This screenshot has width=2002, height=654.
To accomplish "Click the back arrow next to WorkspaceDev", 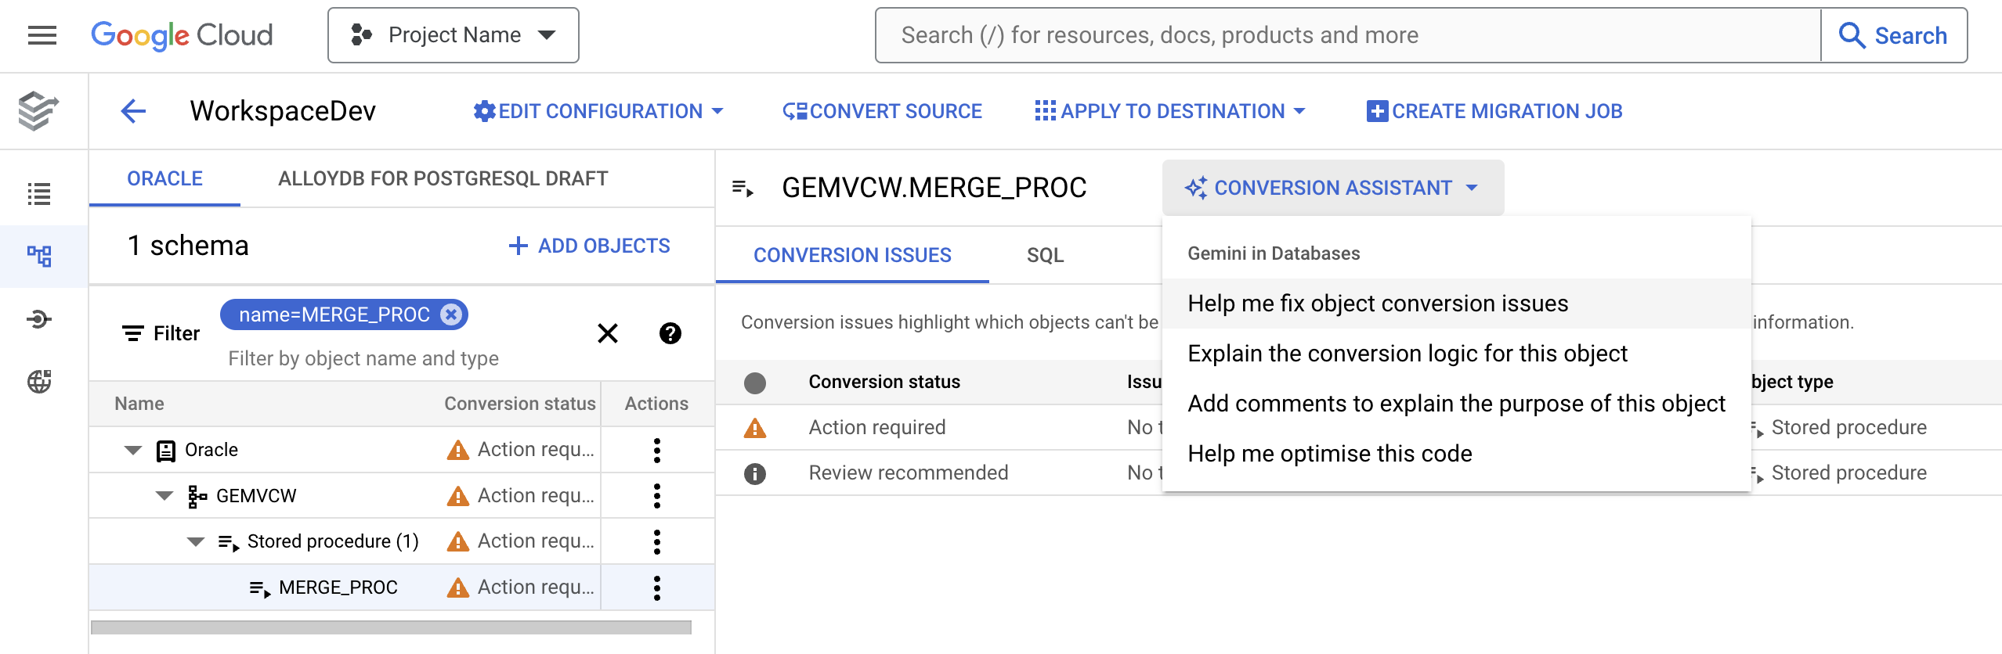I will coord(133,111).
